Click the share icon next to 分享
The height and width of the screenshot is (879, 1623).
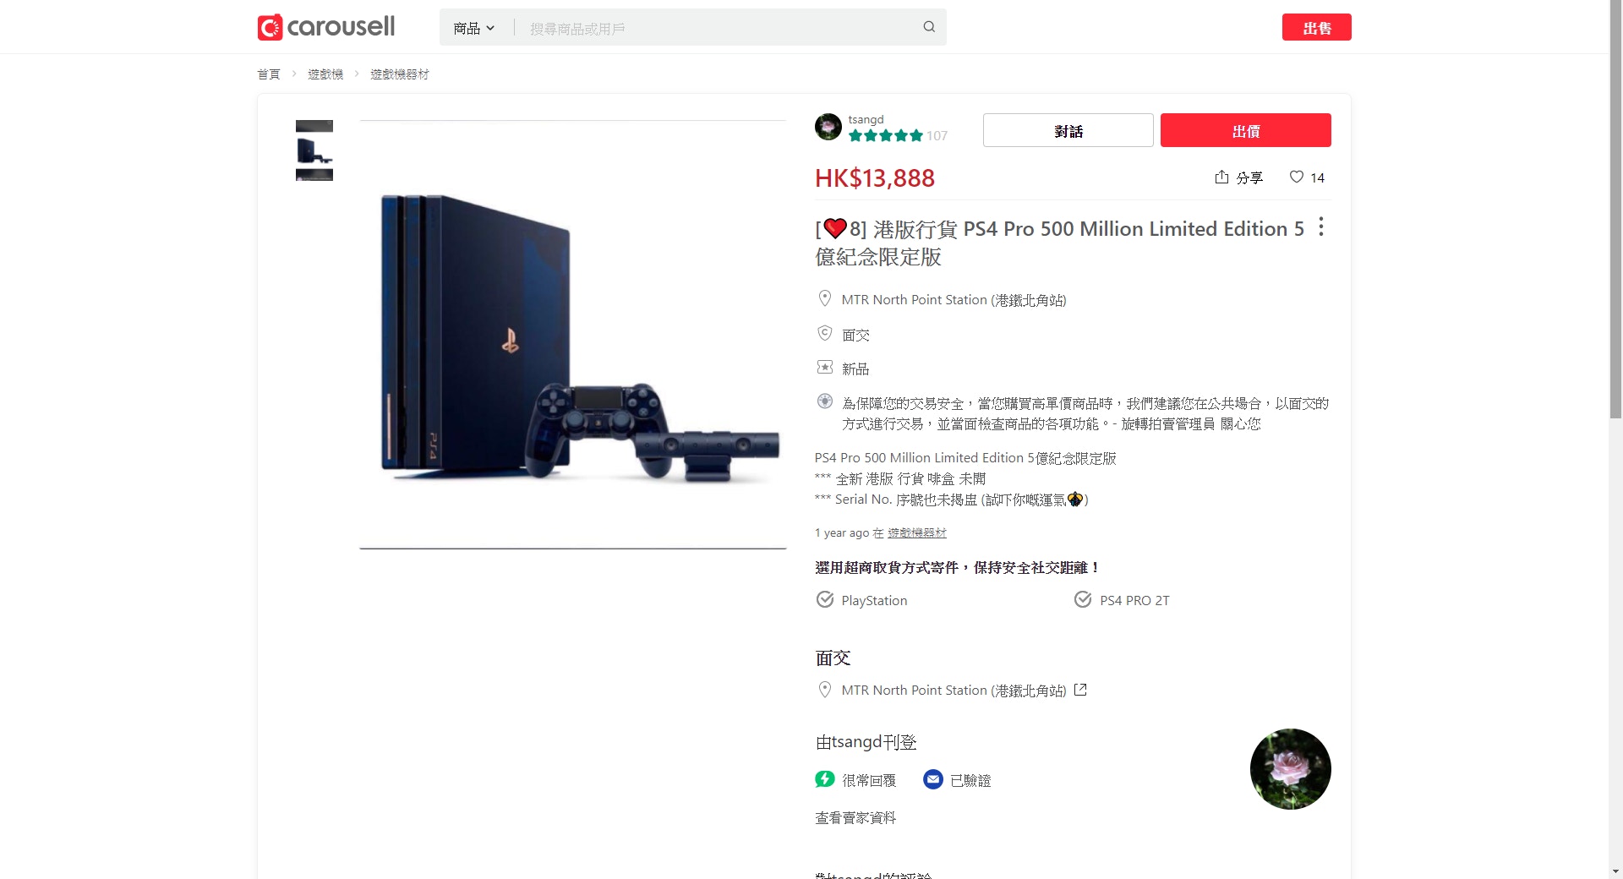(1221, 177)
